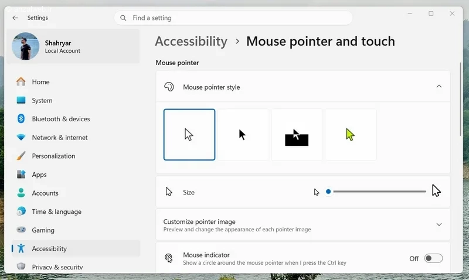
Task: Click the Gaming controller icon
Action: click(21, 230)
